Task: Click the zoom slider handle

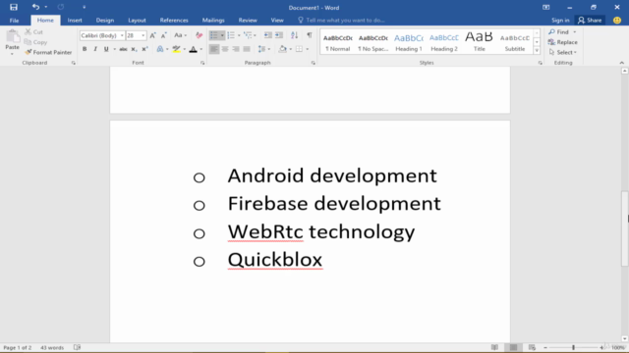Action: point(573,347)
